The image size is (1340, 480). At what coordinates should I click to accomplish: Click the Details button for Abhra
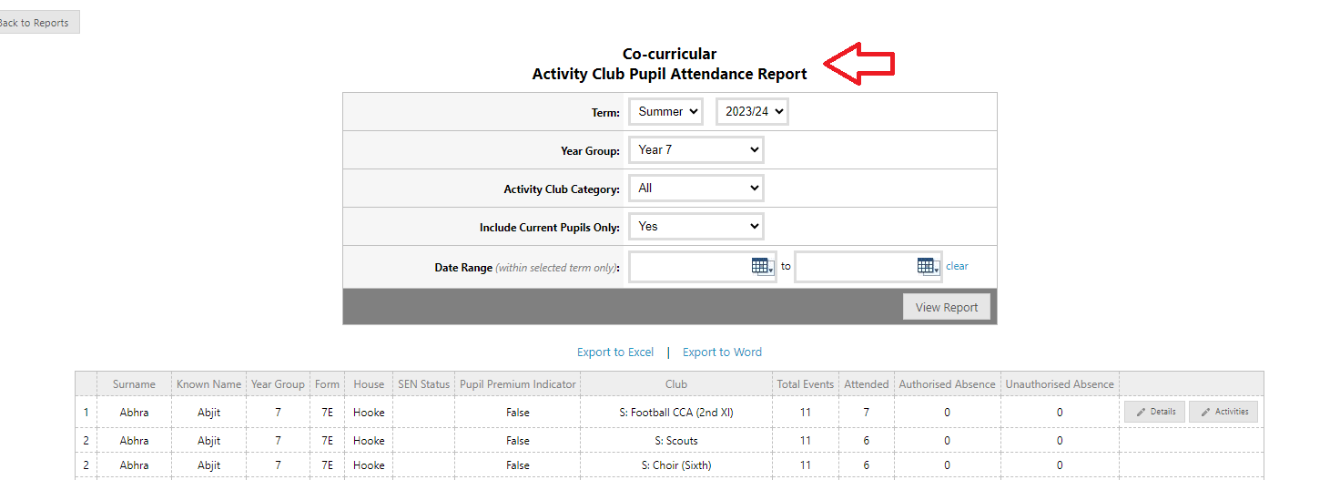[1154, 412]
